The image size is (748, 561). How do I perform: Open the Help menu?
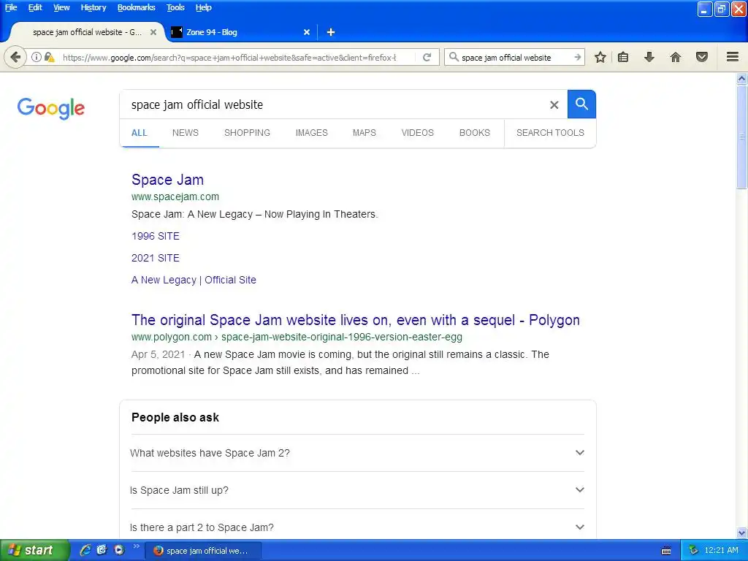tap(203, 7)
